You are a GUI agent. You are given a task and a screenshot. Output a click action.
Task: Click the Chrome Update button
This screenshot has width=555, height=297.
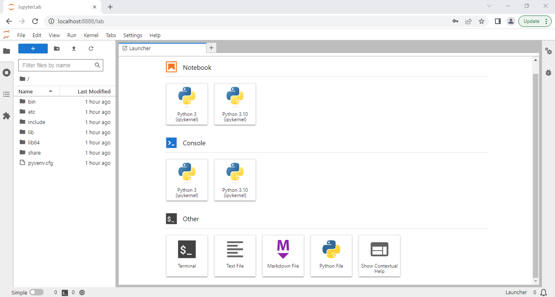(x=535, y=21)
